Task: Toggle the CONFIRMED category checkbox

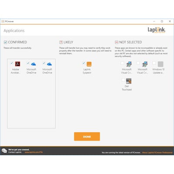Action: click(5, 42)
